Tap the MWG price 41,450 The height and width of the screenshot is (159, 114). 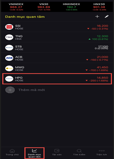[103, 67]
